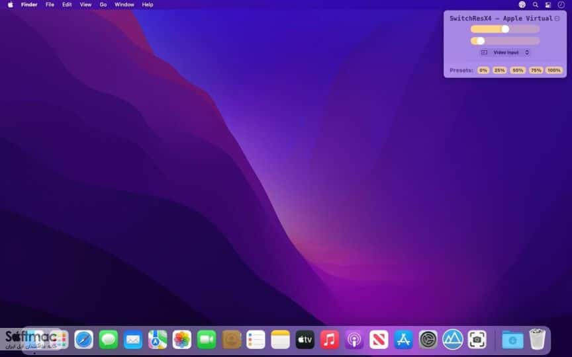Click the lower slider in the SwitchResX4 panel

505,41
